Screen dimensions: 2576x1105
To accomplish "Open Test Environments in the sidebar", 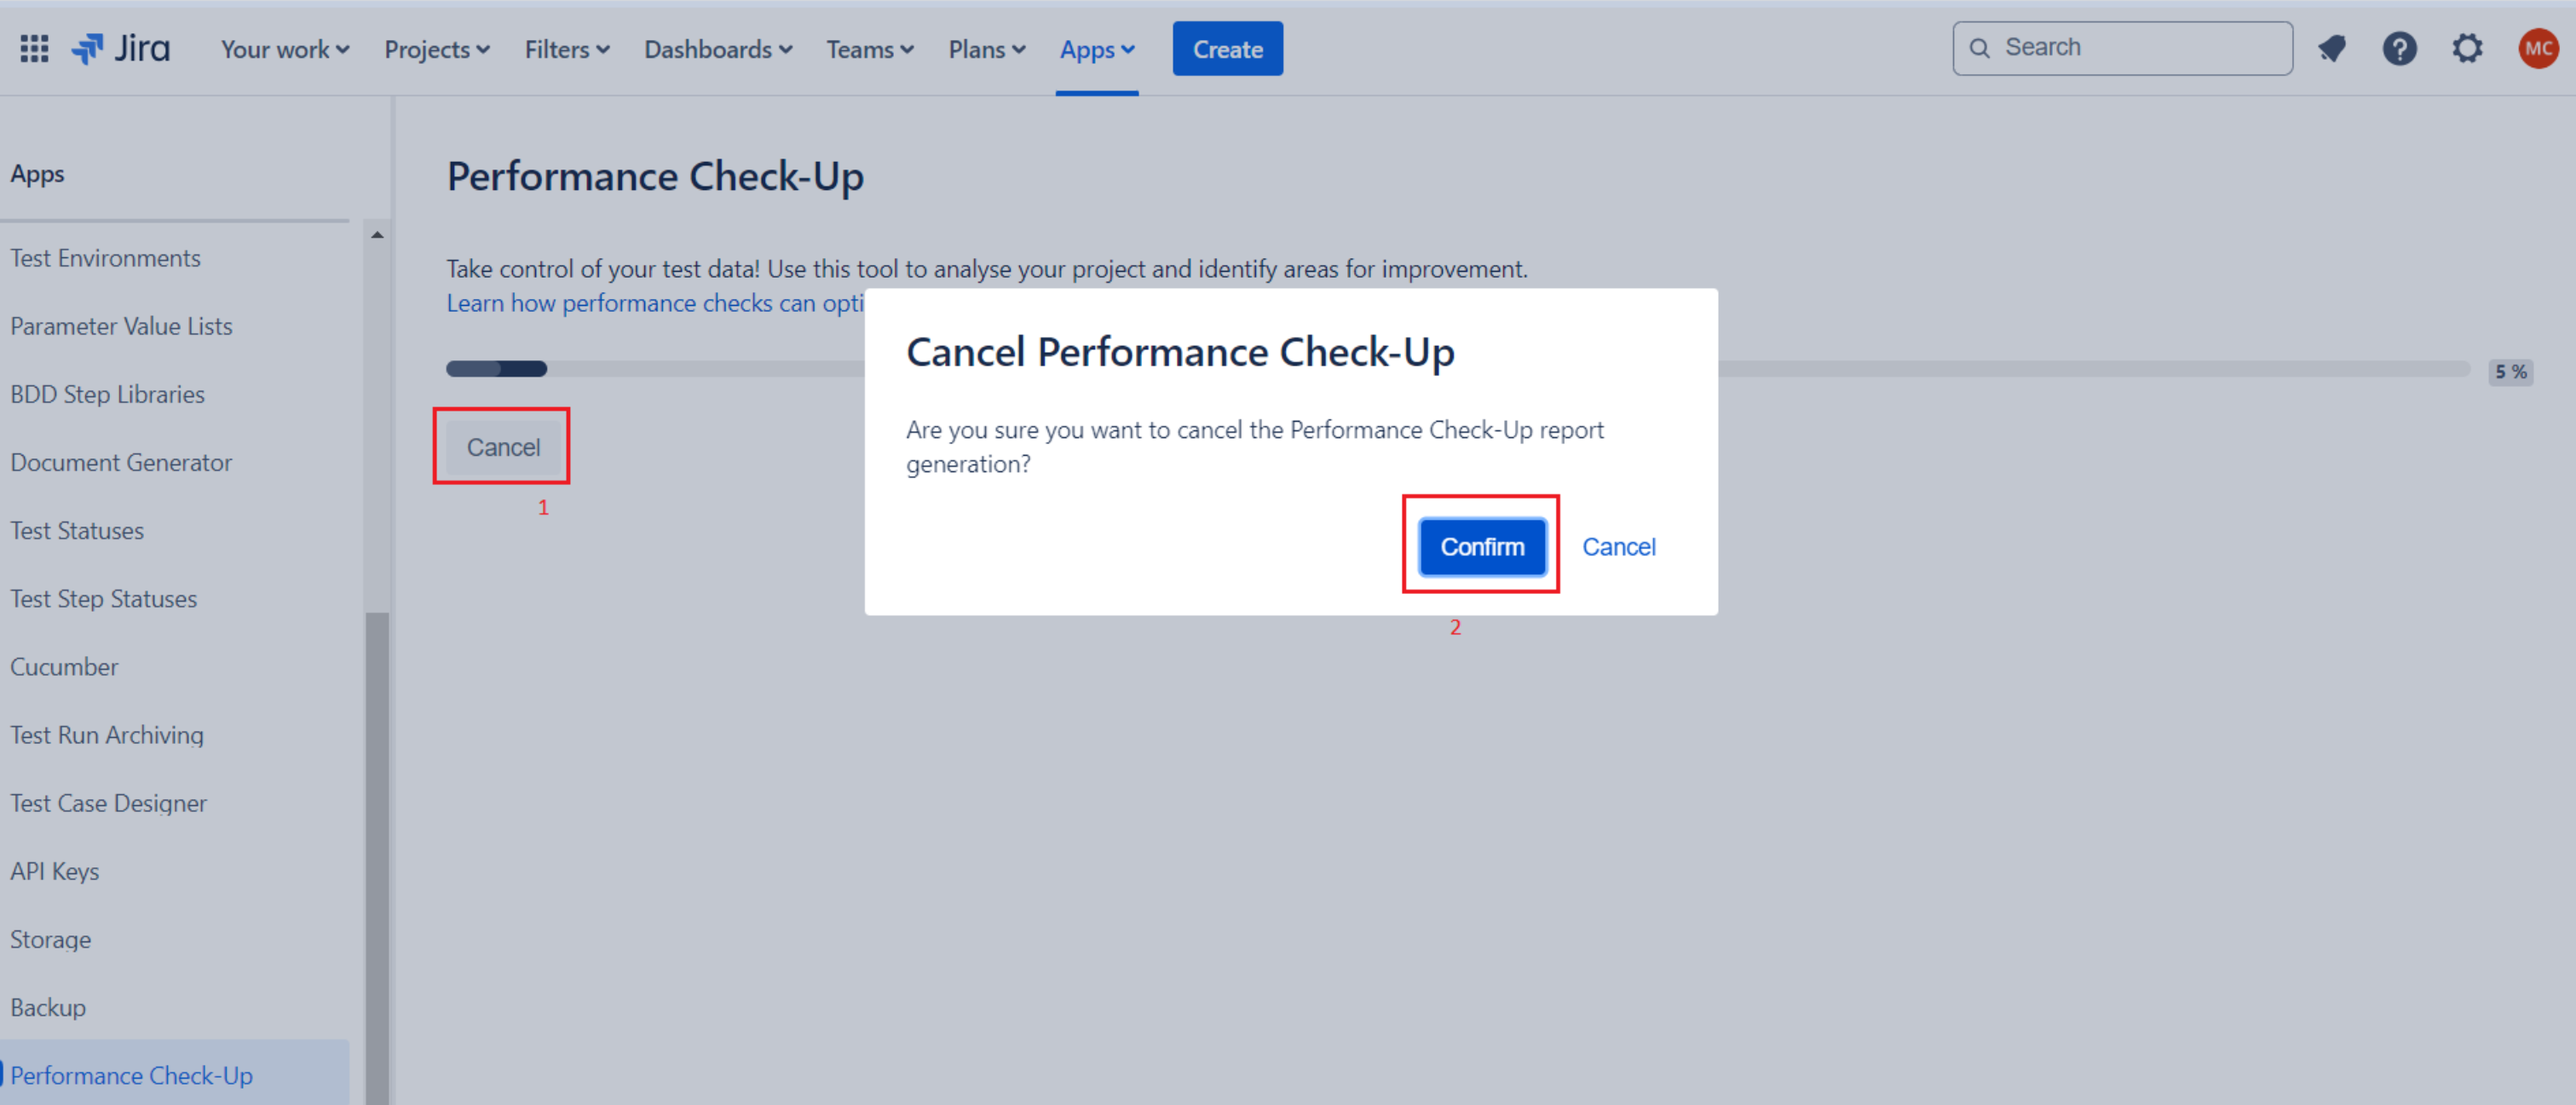I will tap(105, 258).
